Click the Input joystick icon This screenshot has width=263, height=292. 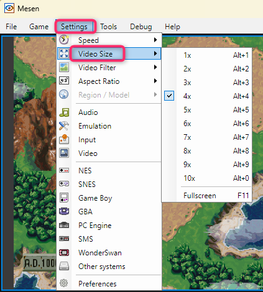coord(64,139)
